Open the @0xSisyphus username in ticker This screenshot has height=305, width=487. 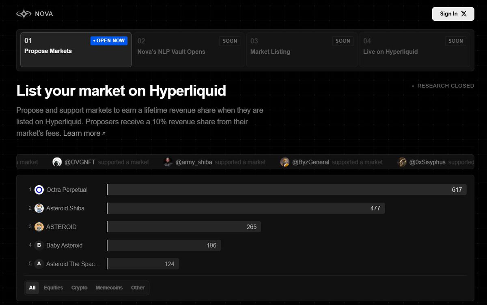coord(427,162)
